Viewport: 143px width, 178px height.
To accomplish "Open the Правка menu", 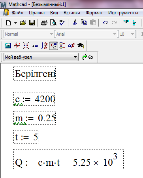I will click(37, 13).
